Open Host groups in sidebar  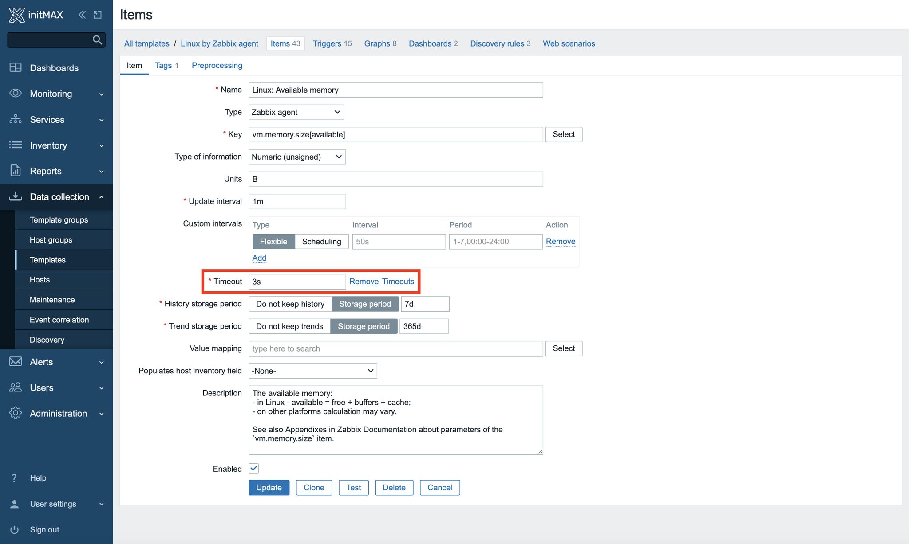coord(51,240)
